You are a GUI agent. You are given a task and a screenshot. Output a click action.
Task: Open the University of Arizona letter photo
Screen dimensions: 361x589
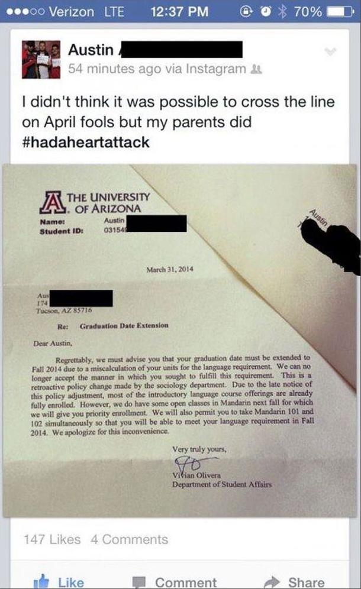(180, 340)
